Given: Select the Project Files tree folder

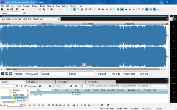Looking at the screenshot, I should click(x=21, y=100).
